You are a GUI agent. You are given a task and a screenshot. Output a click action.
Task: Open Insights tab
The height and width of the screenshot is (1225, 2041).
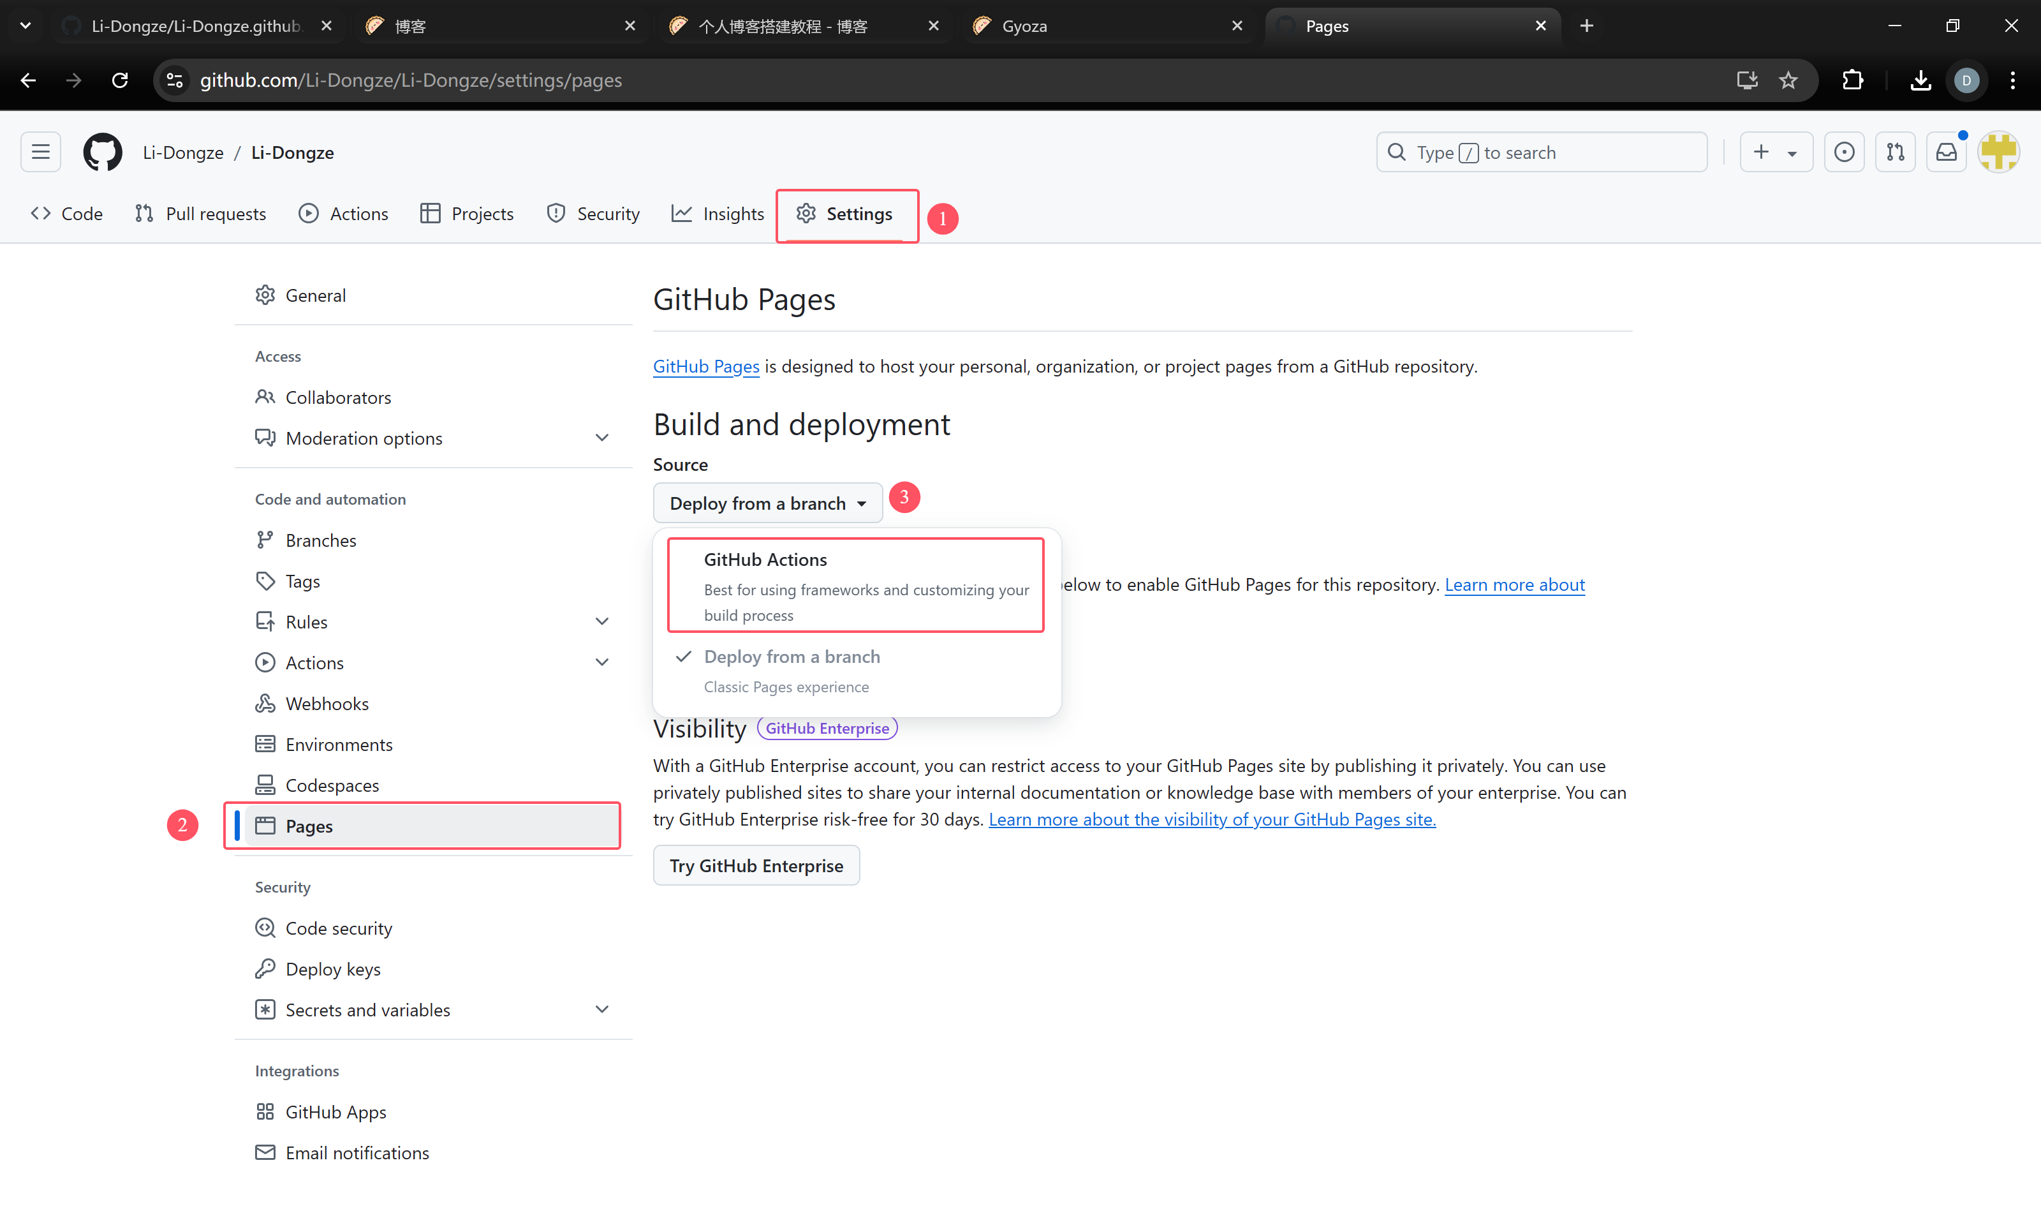719,213
